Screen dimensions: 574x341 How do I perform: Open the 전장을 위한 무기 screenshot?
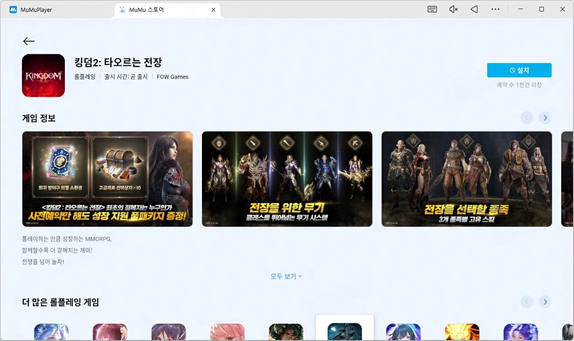coord(287,179)
